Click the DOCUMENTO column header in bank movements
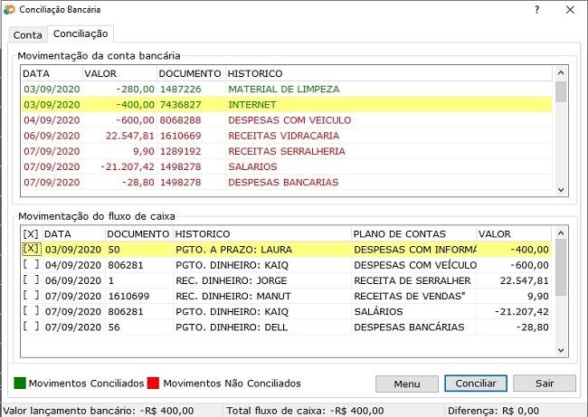The width and height of the screenshot is (588, 417). point(191,73)
